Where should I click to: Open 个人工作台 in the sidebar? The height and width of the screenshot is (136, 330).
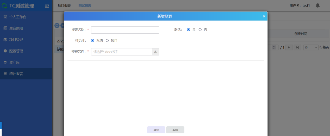[18, 17]
